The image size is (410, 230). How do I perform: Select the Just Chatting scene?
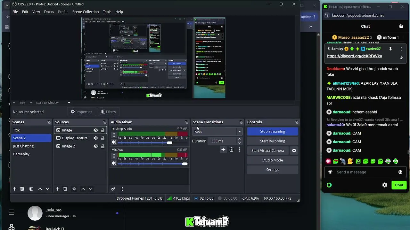31,146
